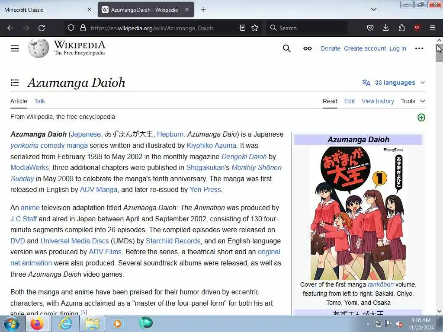
Task: Open the Universal Media Discs link
Action: [74, 241]
